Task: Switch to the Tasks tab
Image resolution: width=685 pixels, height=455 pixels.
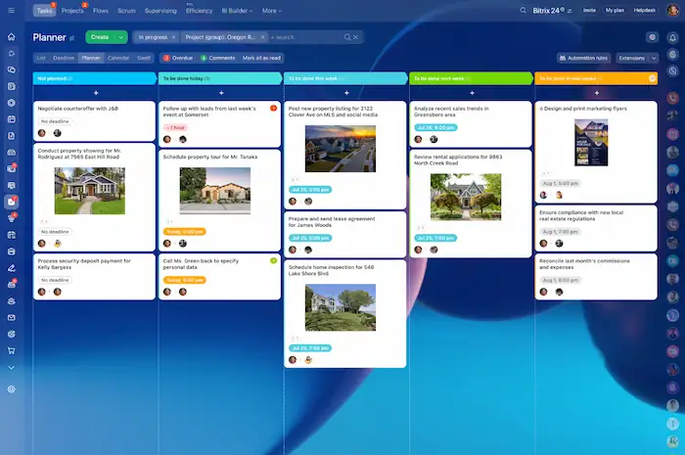Action: [44, 11]
